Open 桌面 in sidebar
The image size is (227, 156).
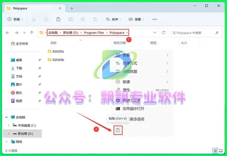point(16,60)
